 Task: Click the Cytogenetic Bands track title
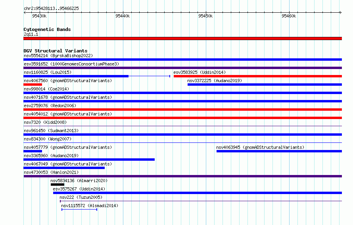(x=47, y=29)
